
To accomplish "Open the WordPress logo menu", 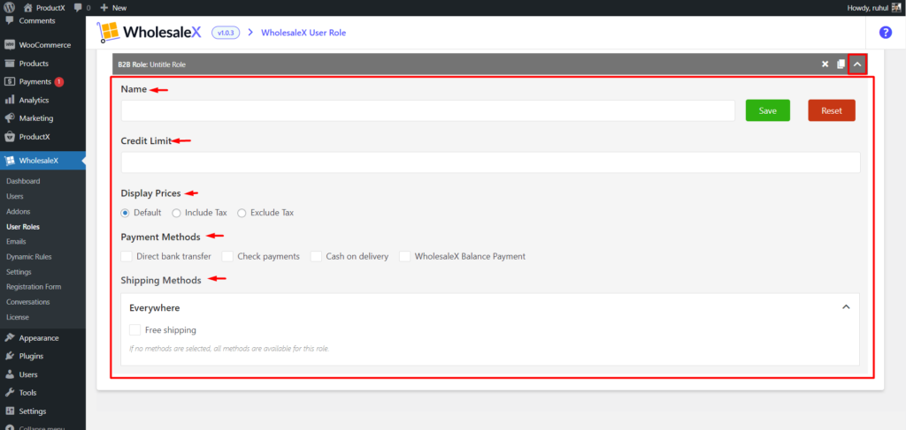I will [x=9, y=7].
